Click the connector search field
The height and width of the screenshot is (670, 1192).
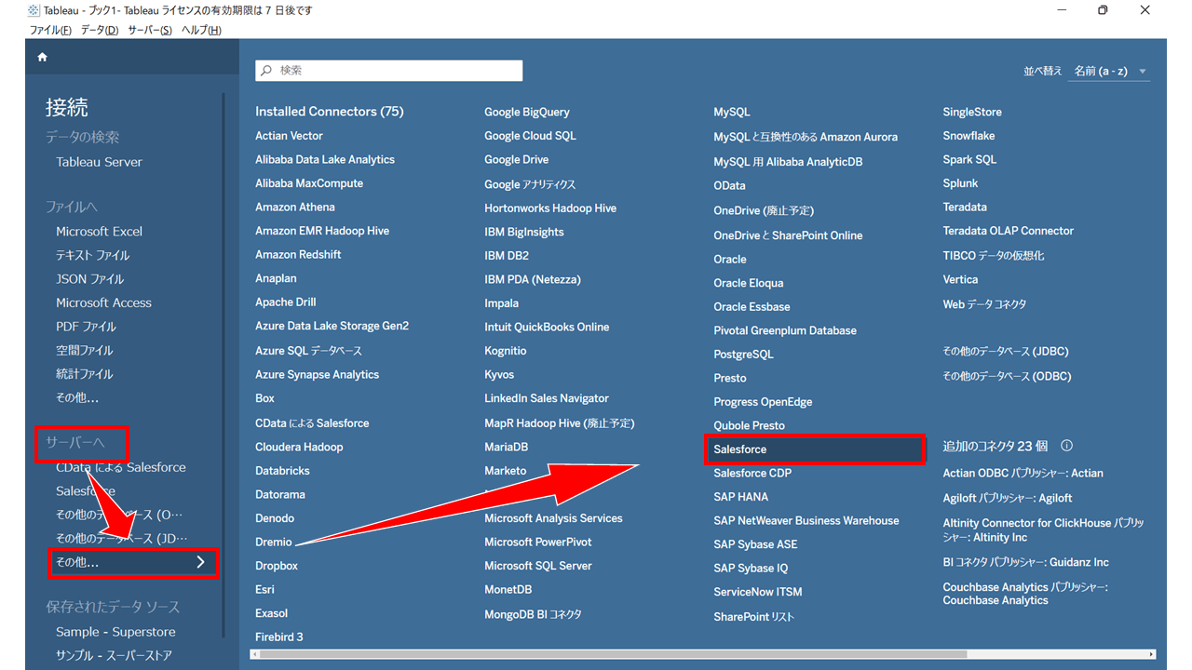389,71
